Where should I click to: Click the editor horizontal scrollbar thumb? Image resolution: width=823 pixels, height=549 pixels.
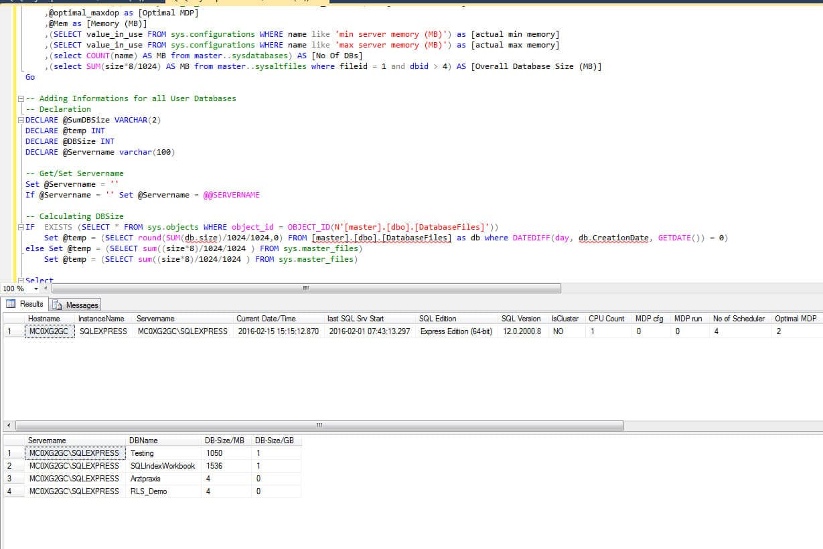tap(306, 289)
